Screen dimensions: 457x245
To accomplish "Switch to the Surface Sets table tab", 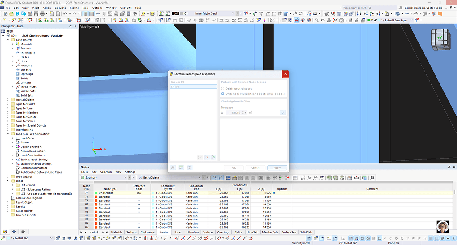I will pyautogui.click(x=289, y=232).
